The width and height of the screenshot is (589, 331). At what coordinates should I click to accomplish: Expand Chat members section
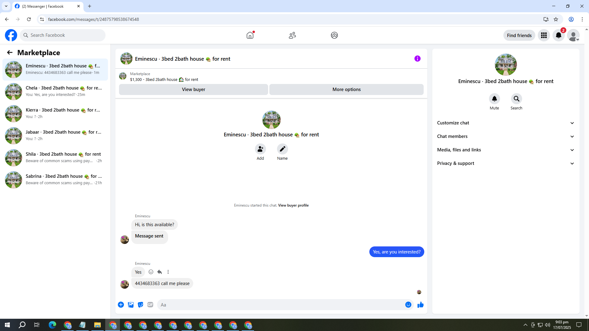pyautogui.click(x=506, y=136)
